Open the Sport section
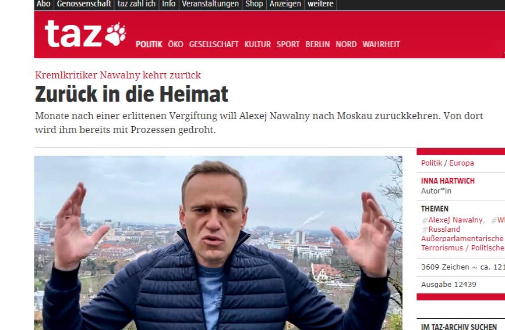This screenshot has width=505, height=330. [x=288, y=44]
